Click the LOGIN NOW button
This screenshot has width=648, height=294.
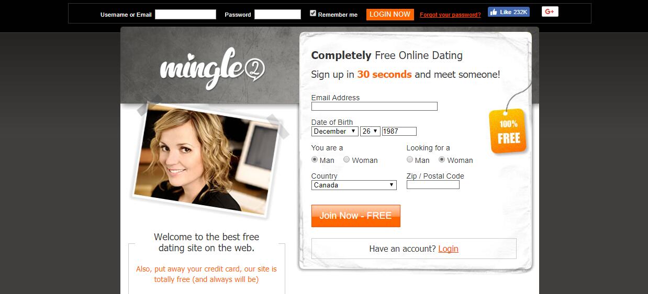click(x=390, y=15)
